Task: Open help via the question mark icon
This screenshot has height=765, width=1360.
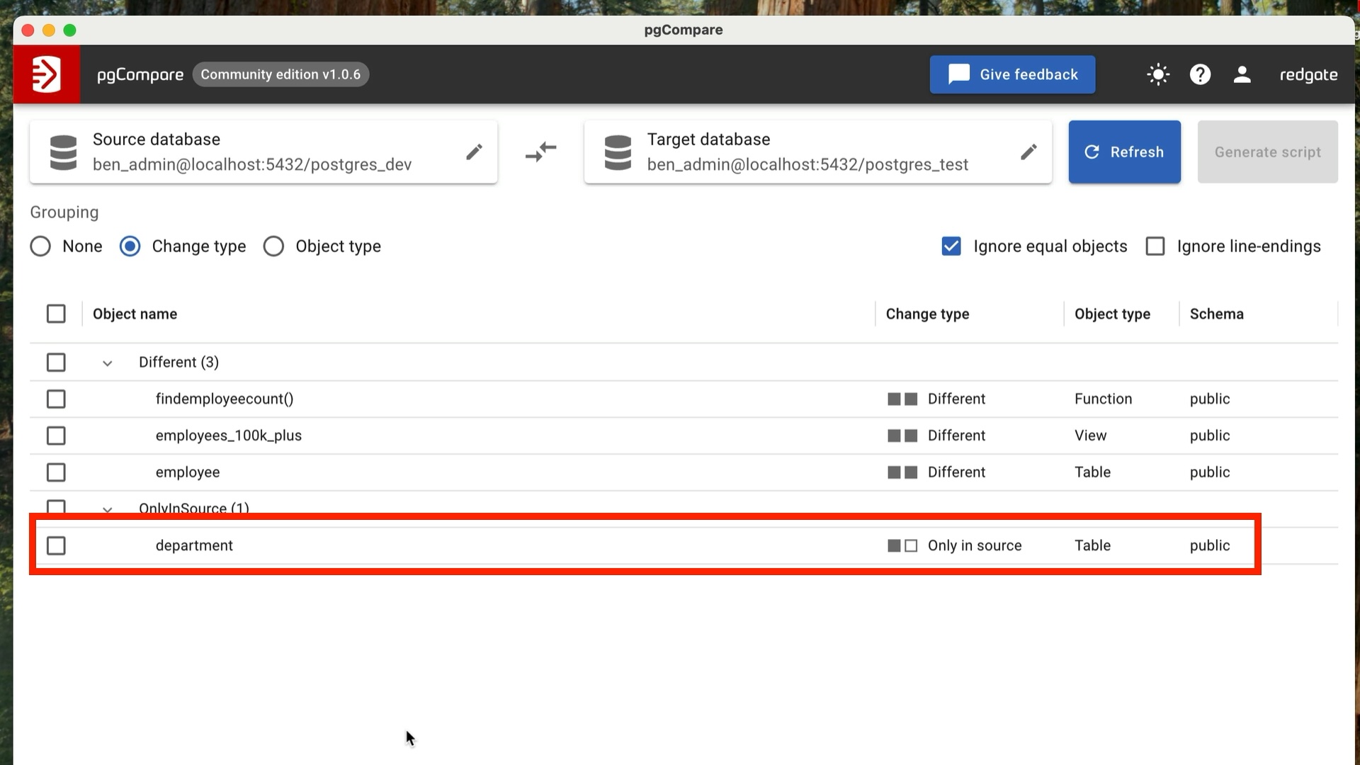Action: pos(1200,74)
